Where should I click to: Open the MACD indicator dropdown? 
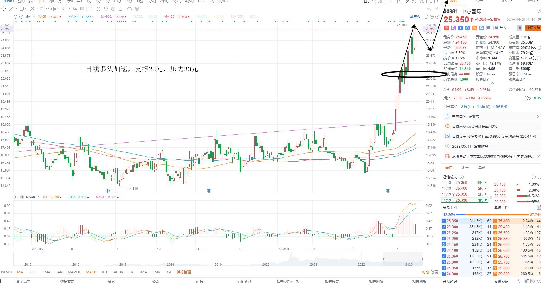tap(39, 197)
